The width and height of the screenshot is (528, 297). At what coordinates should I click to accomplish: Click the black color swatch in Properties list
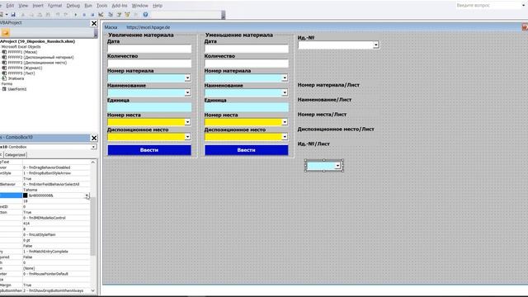coord(26,196)
